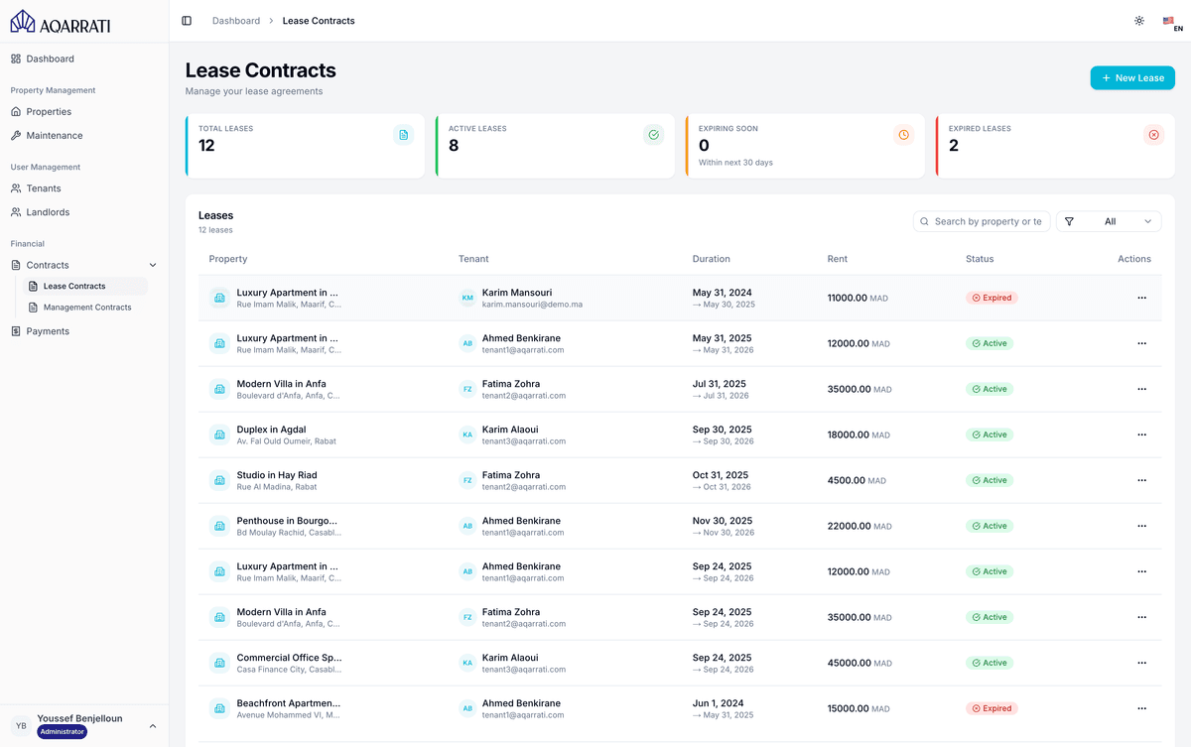Click the Active Leases checkmark icon

(653, 135)
